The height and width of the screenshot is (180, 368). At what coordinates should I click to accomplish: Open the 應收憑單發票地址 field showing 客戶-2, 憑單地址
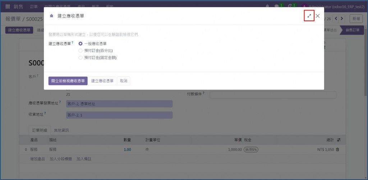(119, 104)
